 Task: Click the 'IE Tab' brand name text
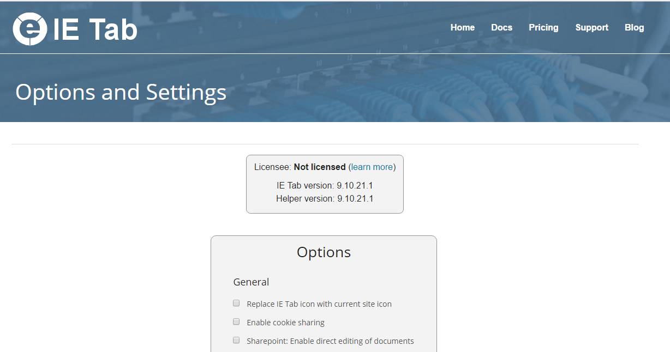click(95, 29)
